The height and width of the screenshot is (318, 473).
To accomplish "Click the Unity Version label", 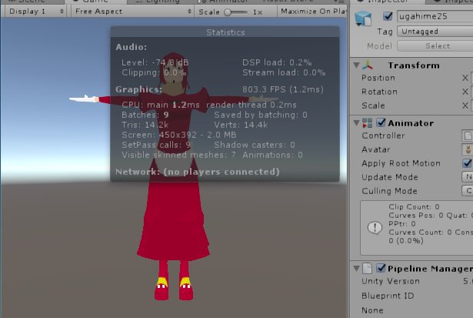I will pos(391,281).
